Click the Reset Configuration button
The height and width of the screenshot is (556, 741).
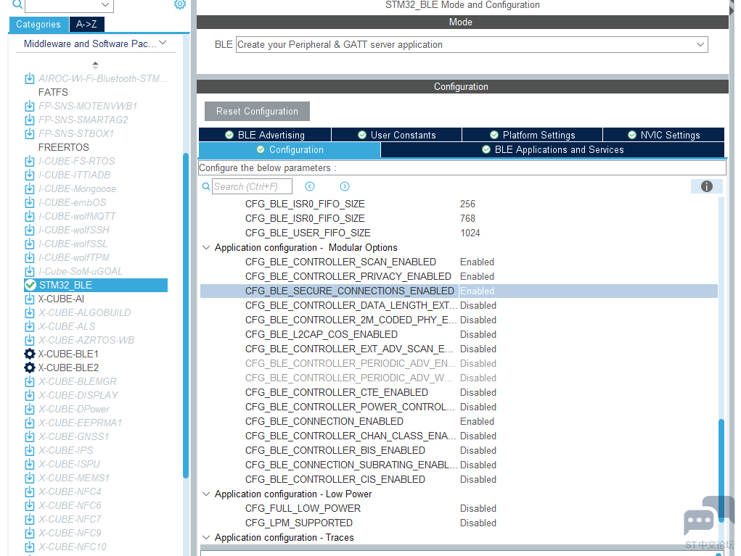pos(257,112)
